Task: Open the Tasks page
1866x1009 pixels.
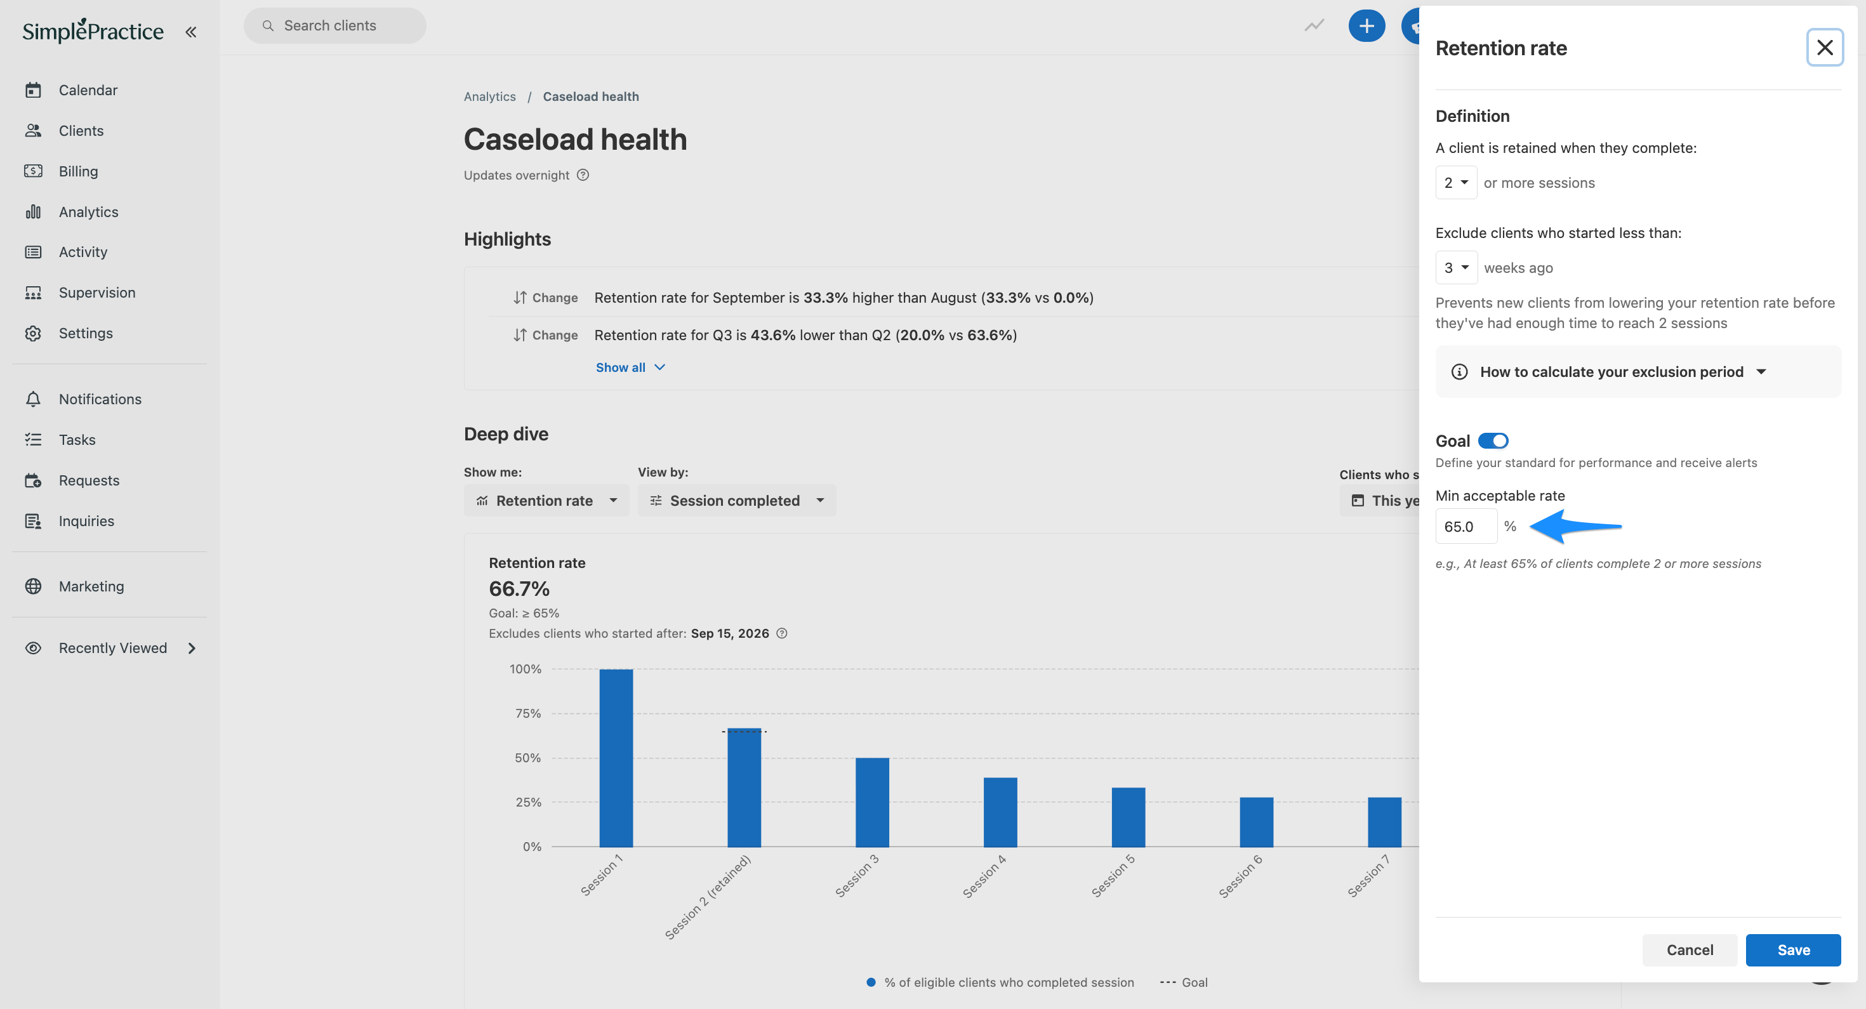Action: tap(77, 440)
